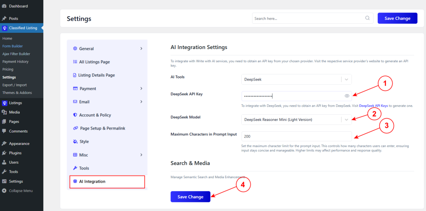The width and height of the screenshot is (426, 211).
Task: Click the DeepSeek API Key field
Action: (x=296, y=96)
